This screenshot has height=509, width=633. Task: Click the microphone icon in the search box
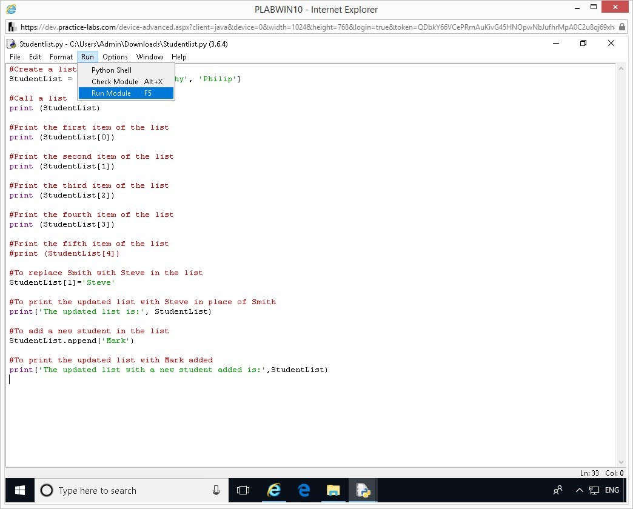(216, 490)
